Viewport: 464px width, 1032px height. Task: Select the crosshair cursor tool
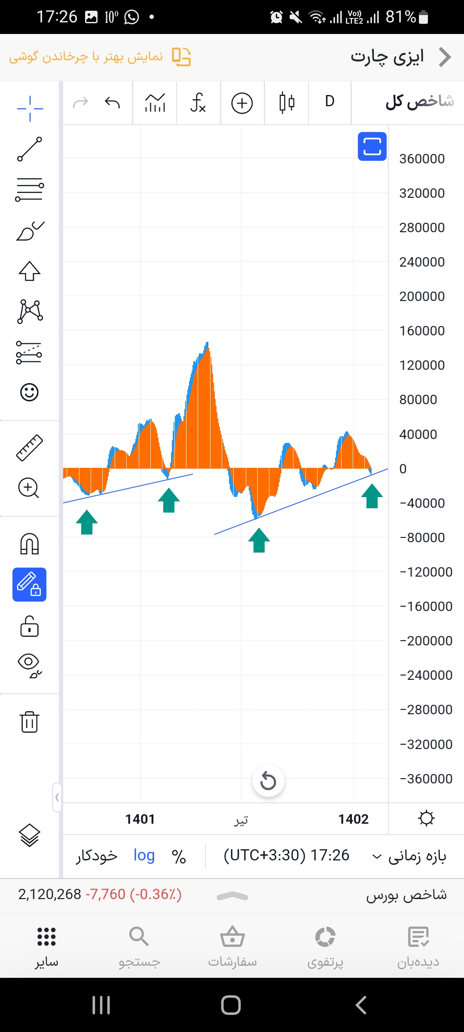click(x=30, y=109)
